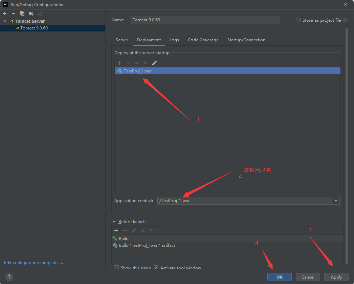
Task: Copy the selected configuration
Action: point(22,14)
